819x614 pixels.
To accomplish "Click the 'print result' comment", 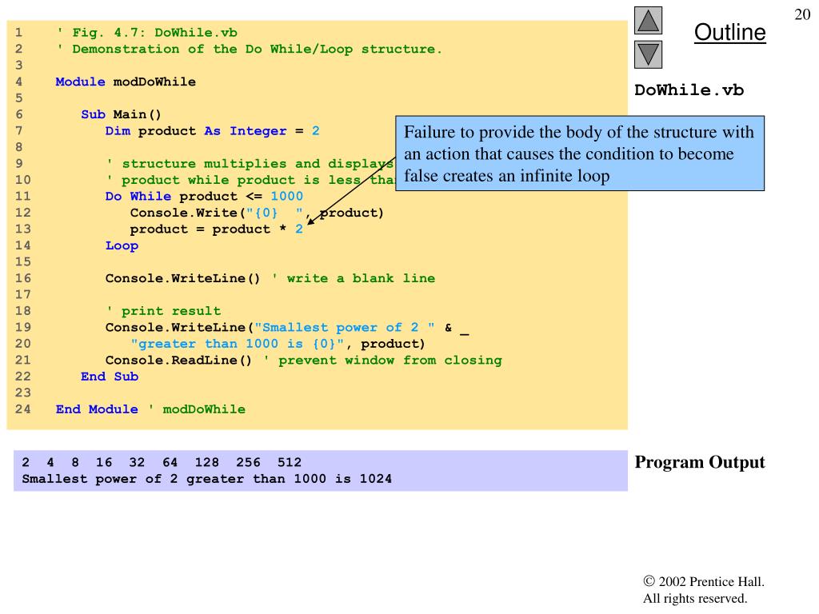I will (x=163, y=311).
